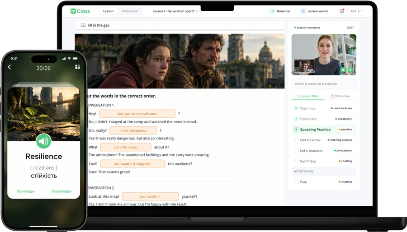407x232 pixels.
Task: Click the Lesson words star icon
Action: click(x=303, y=11)
